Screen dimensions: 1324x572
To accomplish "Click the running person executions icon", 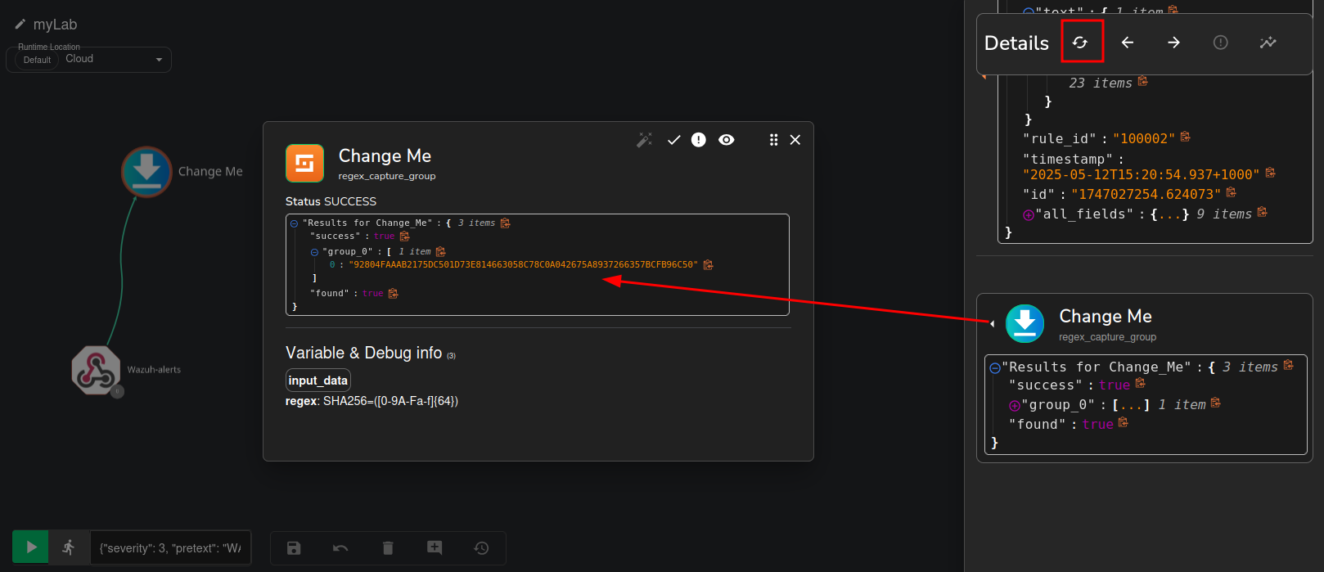I will tap(69, 547).
